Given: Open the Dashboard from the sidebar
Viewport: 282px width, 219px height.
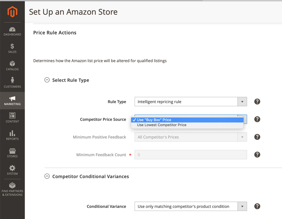Looking at the screenshot, I should coord(12,32).
